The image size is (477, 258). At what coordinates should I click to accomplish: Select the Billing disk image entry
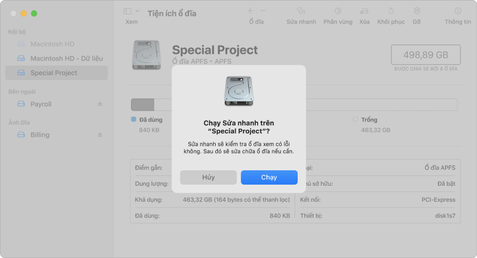click(x=40, y=135)
